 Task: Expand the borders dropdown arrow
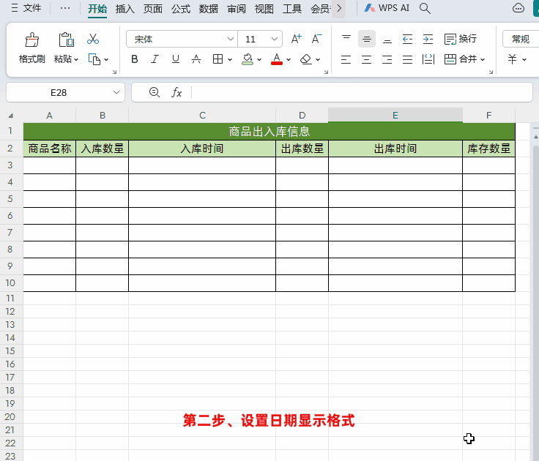[x=230, y=59]
